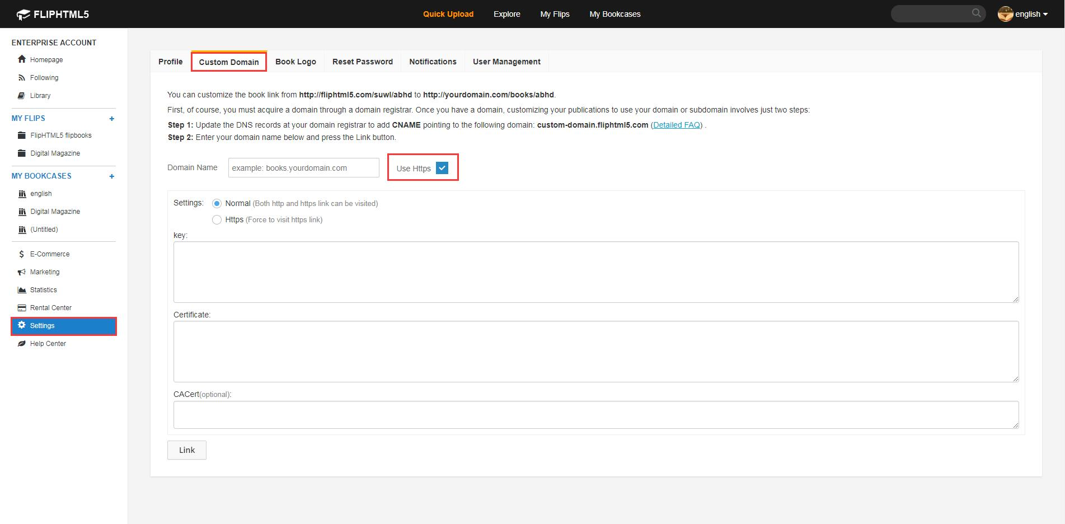This screenshot has height=524, width=1065.
Task: Open Rental Center in the sidebar
Action: (51, 308)
